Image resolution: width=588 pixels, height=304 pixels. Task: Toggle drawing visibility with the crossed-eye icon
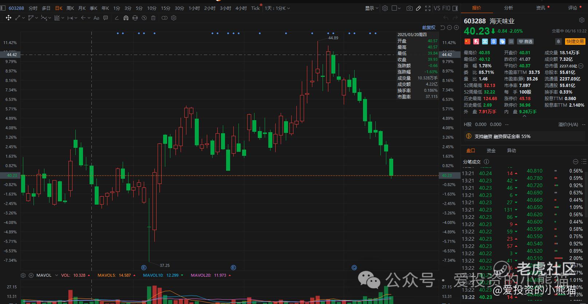point(144,18)
